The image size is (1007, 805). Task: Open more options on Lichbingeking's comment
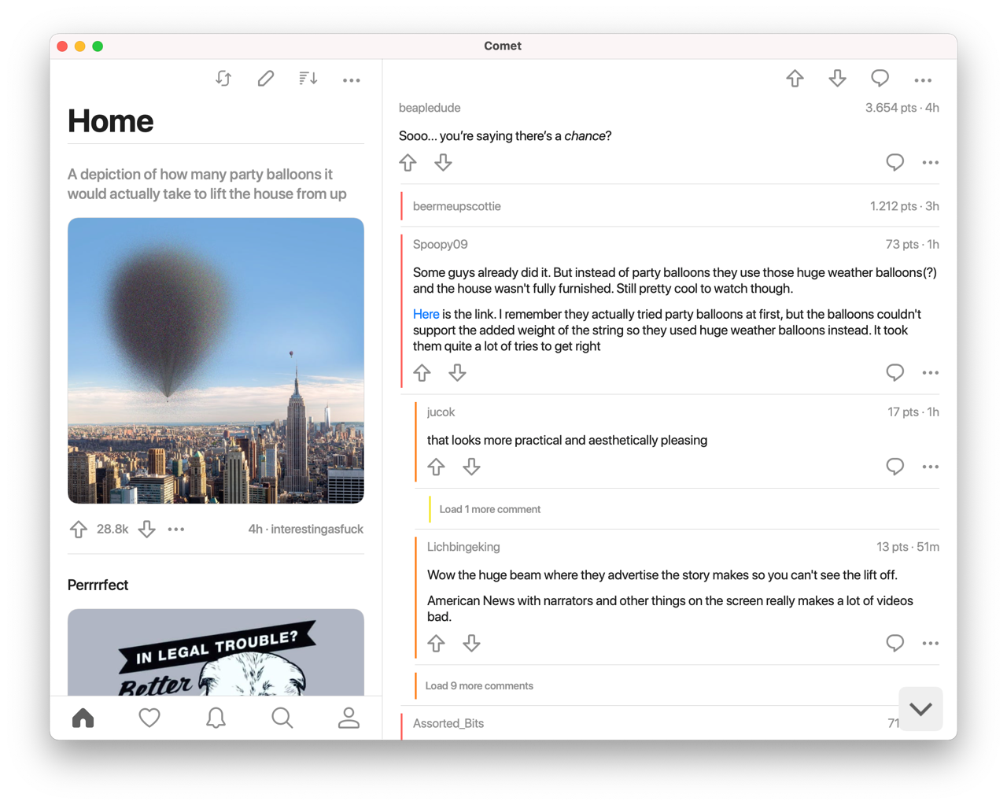pos(931,644)
